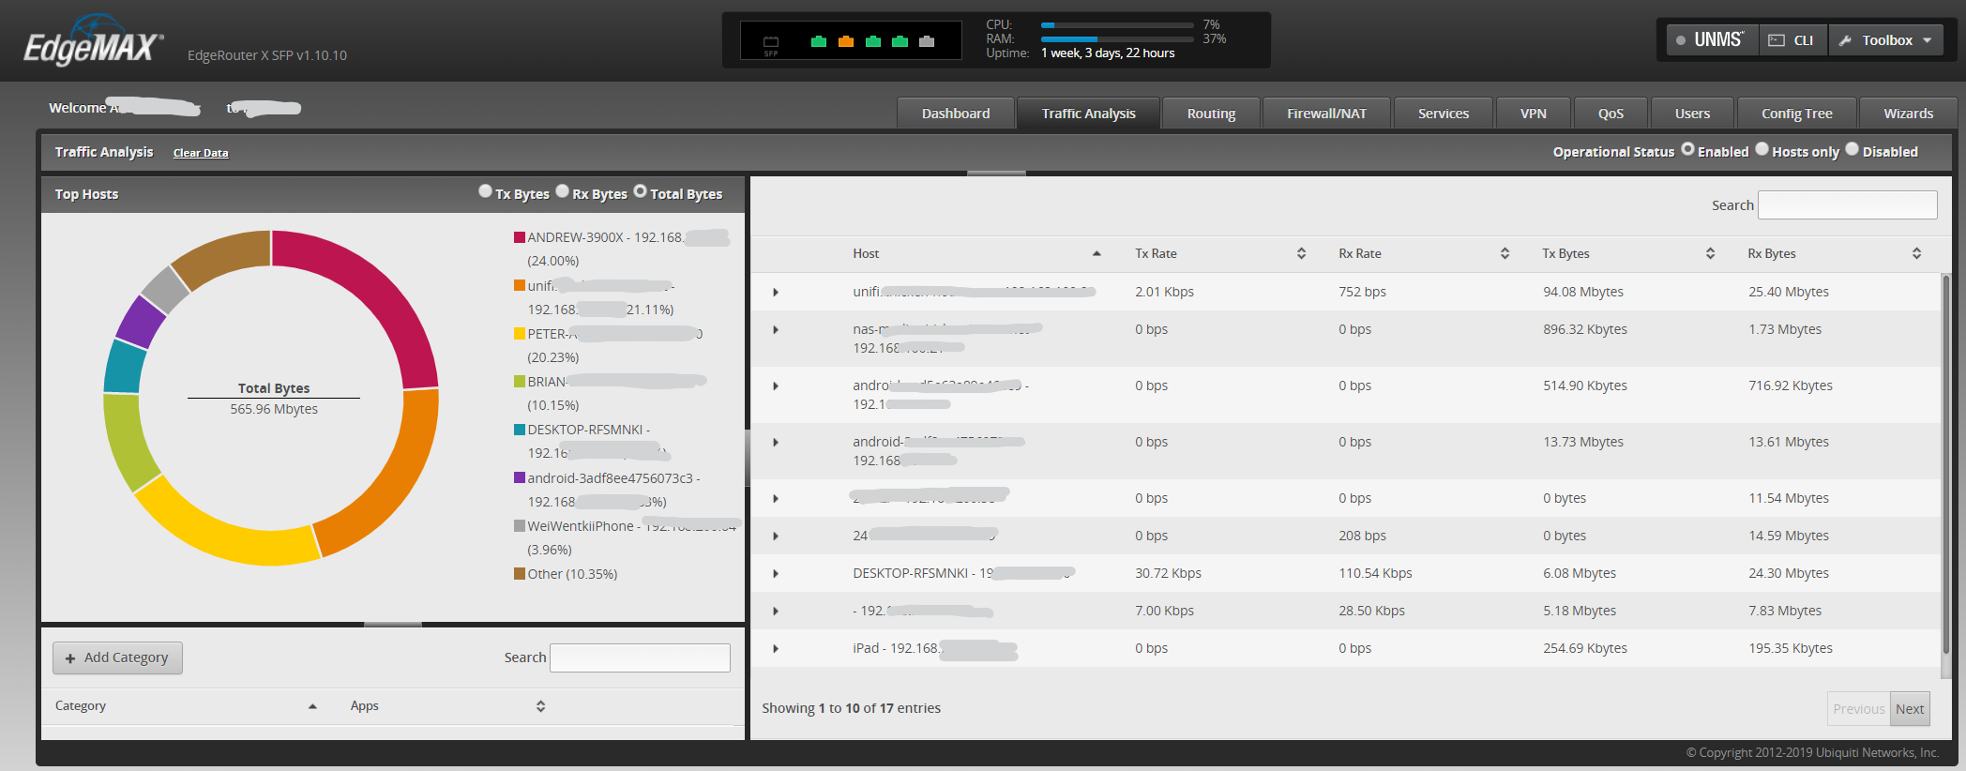The image size is (1966, 771).
Task: Expand the DESKTOP-RFSMNKI host row
Action: pos(776,574)
